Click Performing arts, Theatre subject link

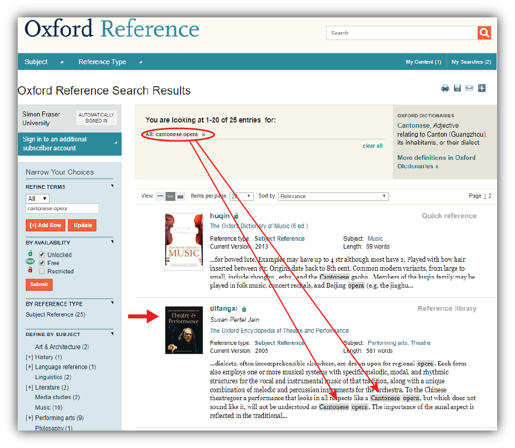(x=399, y=343)
